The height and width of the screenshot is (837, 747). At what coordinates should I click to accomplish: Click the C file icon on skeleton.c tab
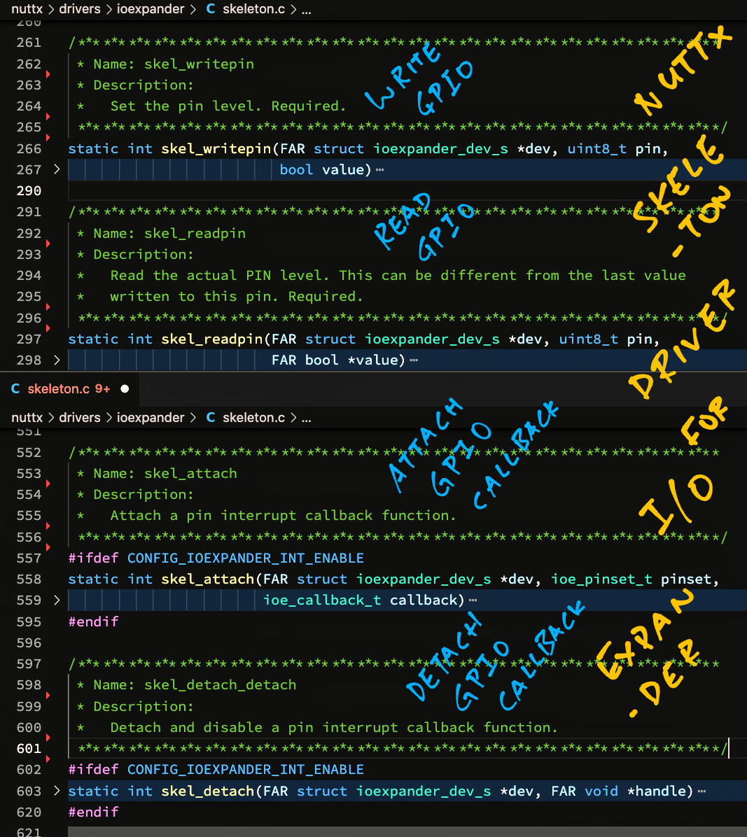pos(15,389)
